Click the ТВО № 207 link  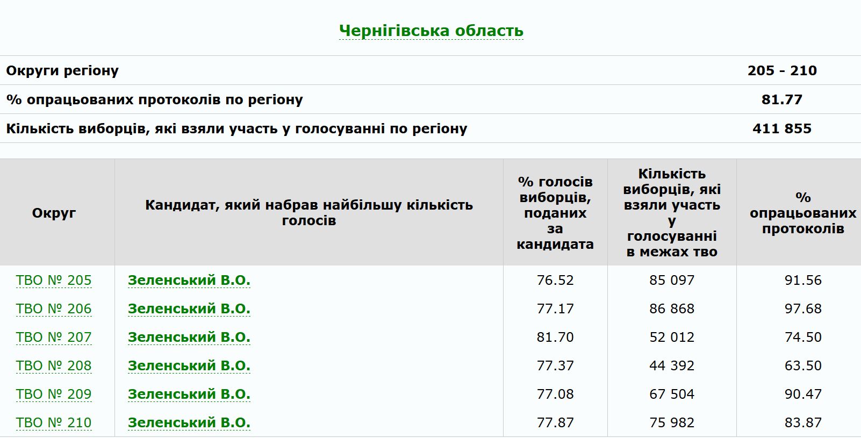tap(54, 338)
